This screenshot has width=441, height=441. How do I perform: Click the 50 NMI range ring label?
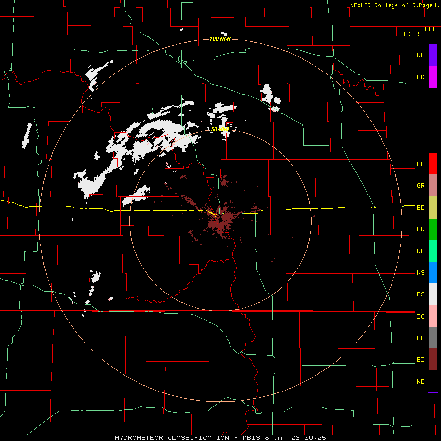pos(220,130)
